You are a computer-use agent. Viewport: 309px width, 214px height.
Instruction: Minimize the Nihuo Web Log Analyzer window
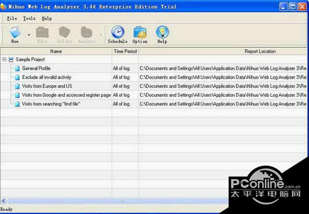[283, 7]
